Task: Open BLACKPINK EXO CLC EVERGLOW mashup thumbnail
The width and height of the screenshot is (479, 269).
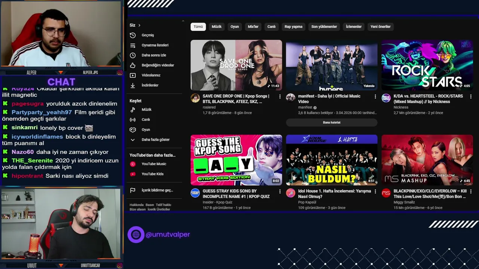Action: [427, 160]
